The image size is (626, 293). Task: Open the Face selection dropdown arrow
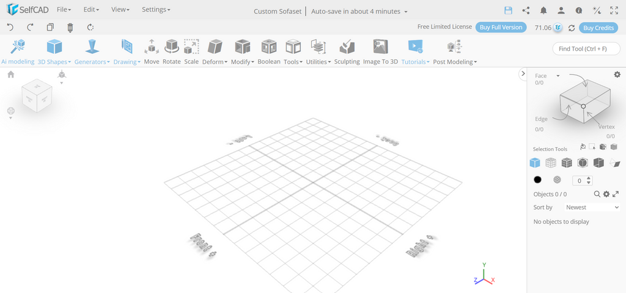[558, 76]
